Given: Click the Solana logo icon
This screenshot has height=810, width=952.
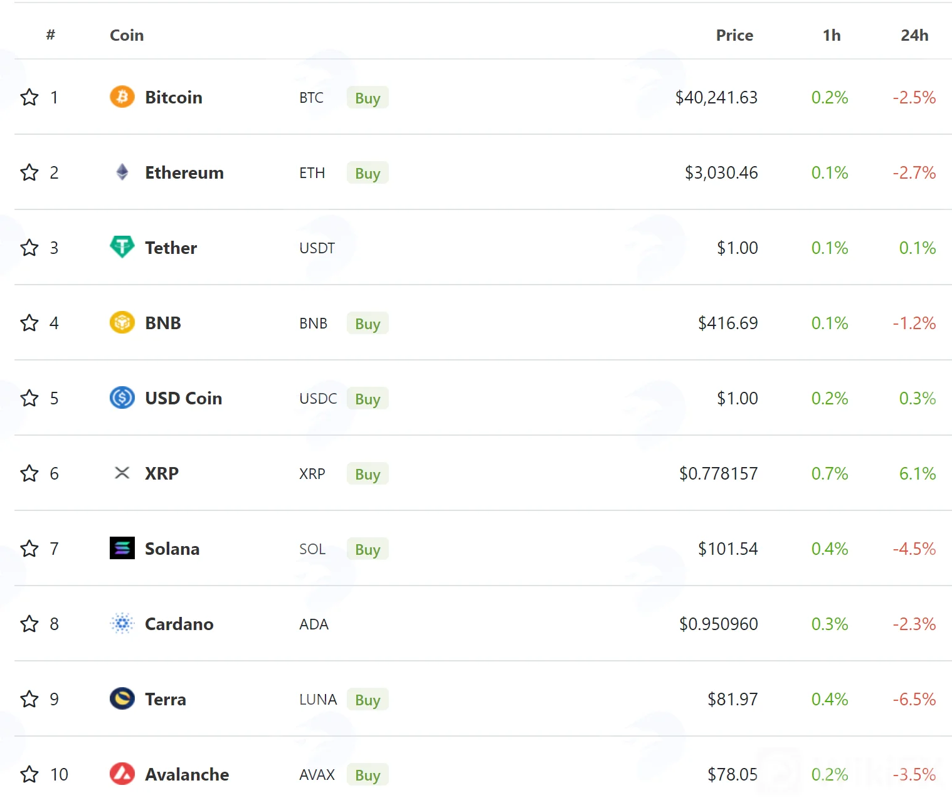Looking at the screenshot, I should 122,548.
